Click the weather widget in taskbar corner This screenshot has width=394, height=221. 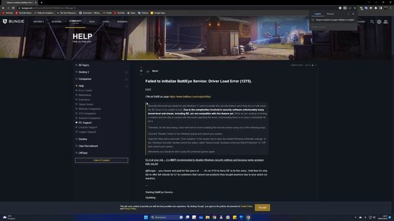(x=9, y=217)
